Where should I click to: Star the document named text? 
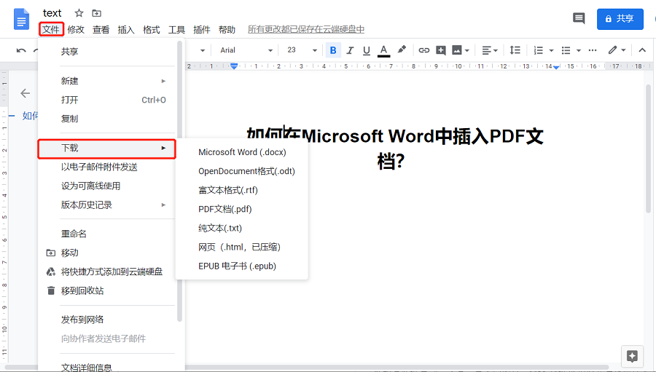pos(79,13)
